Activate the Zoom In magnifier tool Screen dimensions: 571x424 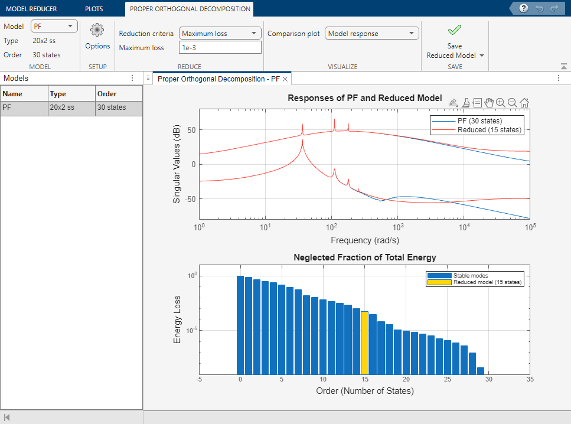click(500, 103)
